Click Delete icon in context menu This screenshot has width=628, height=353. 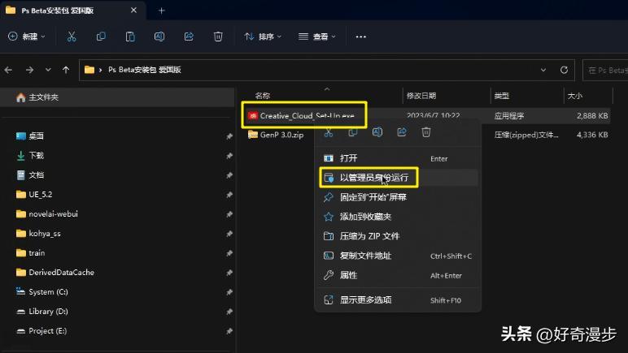[x=426, y=132]
